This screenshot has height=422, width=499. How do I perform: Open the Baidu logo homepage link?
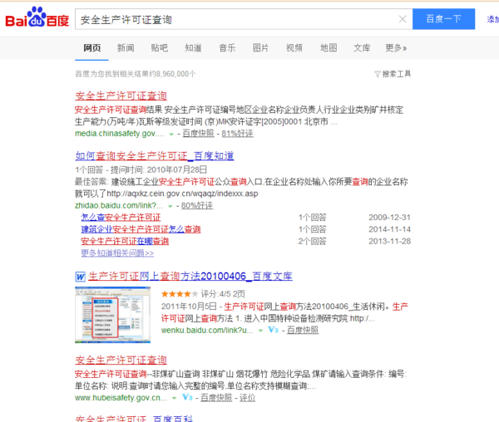(37, 17)
